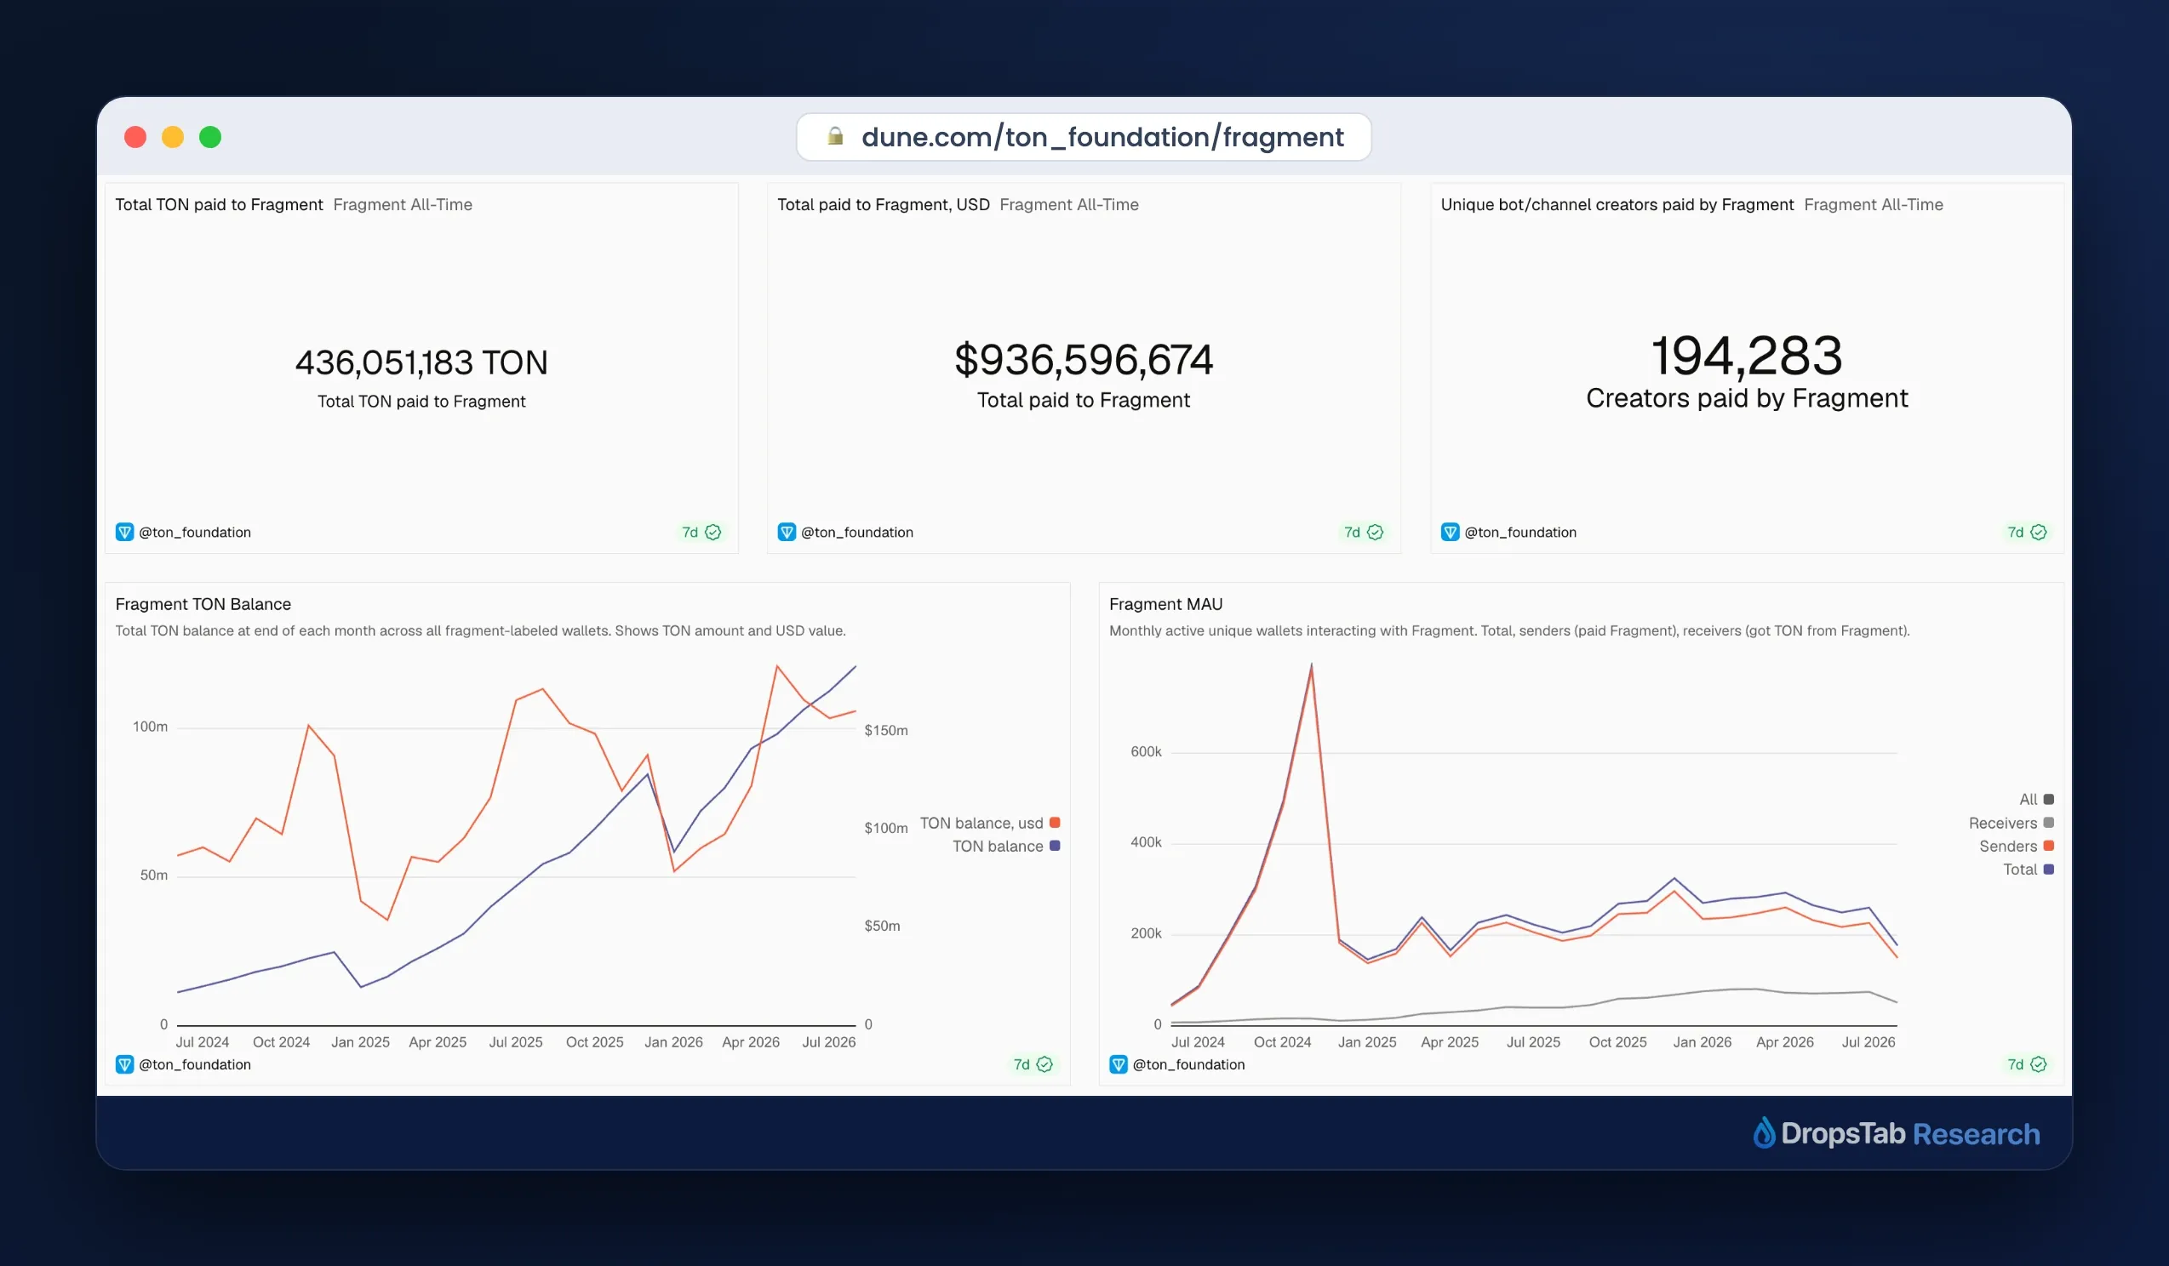Click the 7d label in Total TON paid card
2169x1266 pixels.
point(690,533)
